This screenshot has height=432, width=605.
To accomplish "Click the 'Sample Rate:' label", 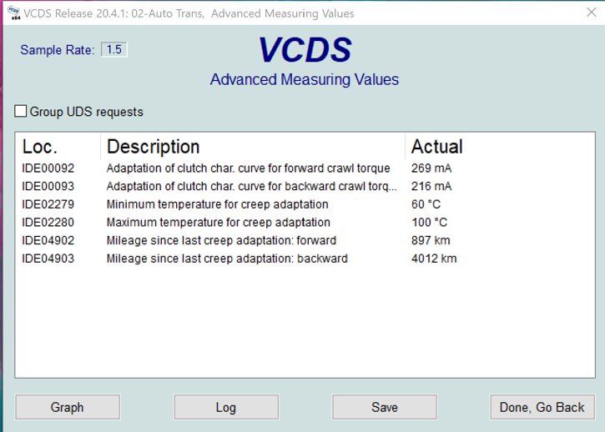I will coord(58,50).
